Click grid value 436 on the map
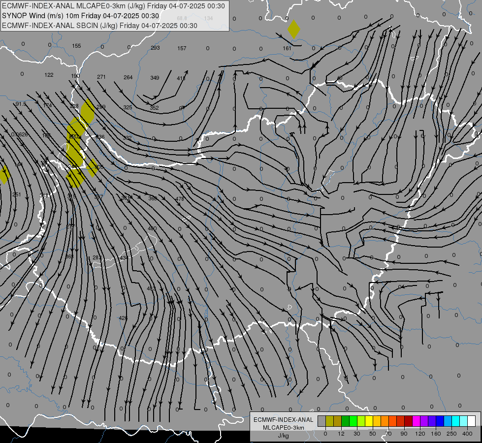The image size is (482, 443). pos(100,137)
